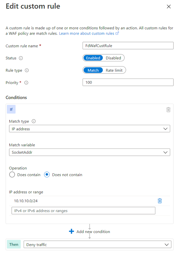The image size is (179, 266).
Task: Select the Does contain radio button
Action: point(12,175)
